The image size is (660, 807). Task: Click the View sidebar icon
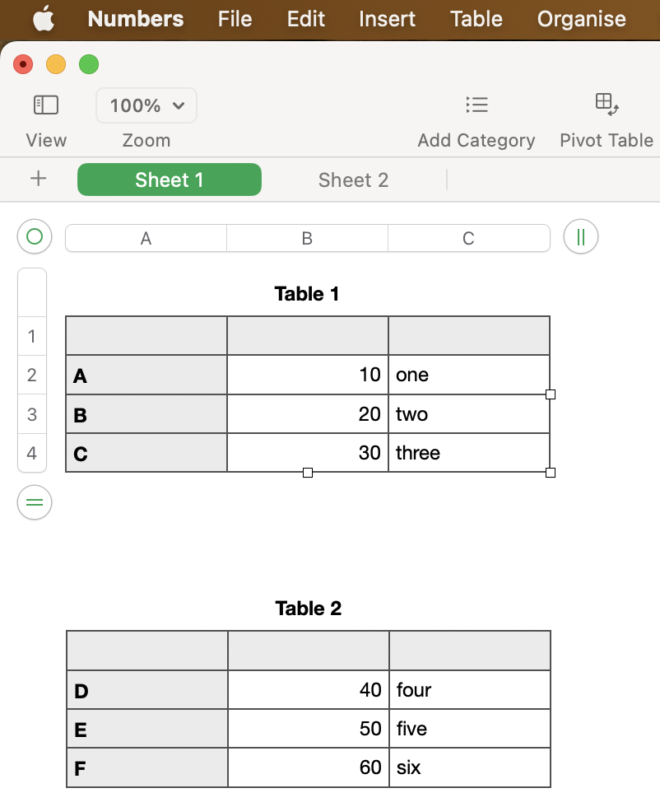point(46,105)
